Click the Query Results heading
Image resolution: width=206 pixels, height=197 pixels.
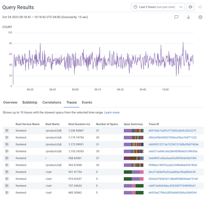18,7
